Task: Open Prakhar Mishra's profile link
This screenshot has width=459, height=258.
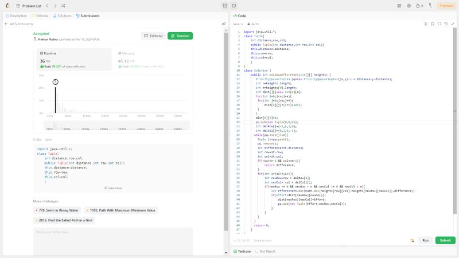Action: coord(48,39)
